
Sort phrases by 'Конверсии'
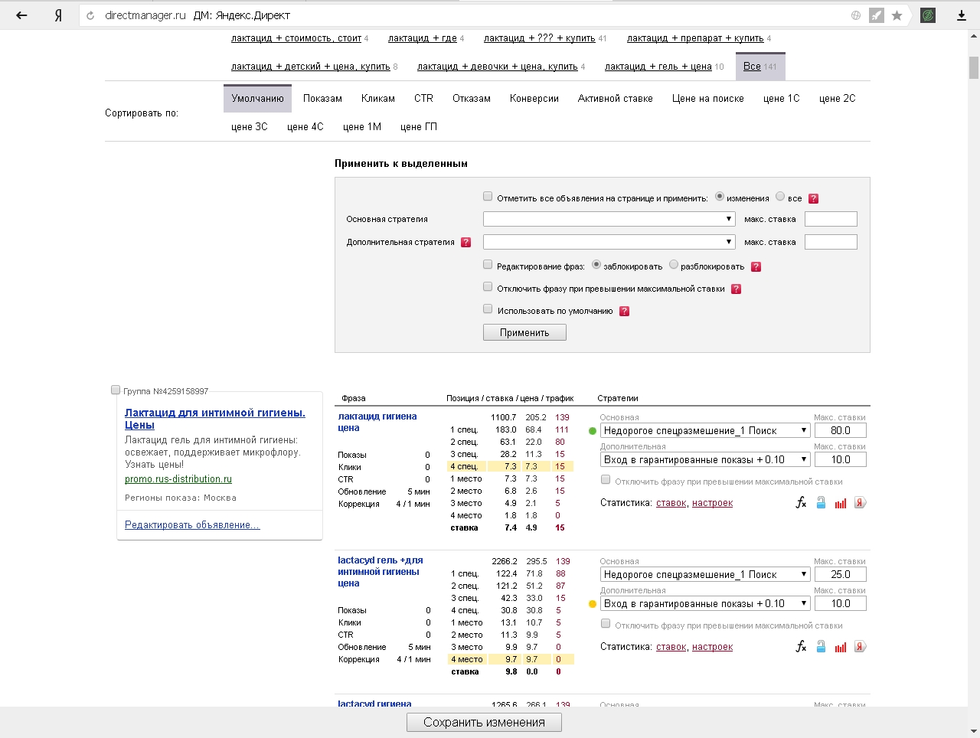point(534,99)
